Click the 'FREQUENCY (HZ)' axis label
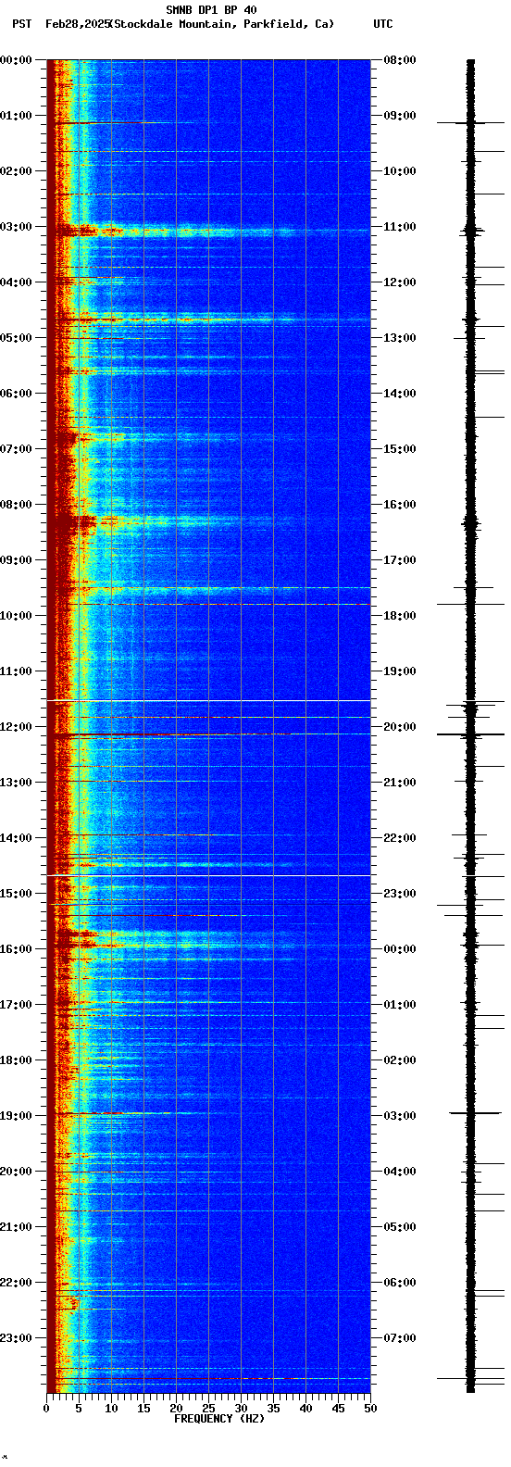Viewport: 511px width, 1467px height. [x=219, y=1419]
